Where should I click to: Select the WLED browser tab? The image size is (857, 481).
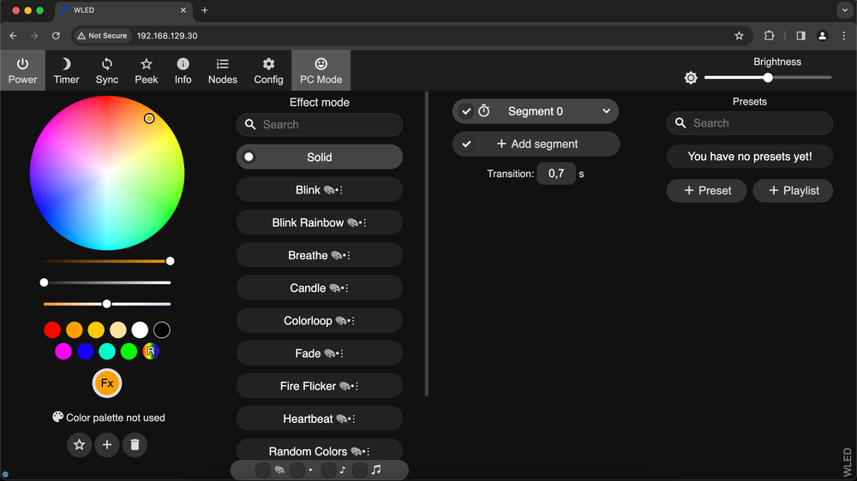[x=120, y=10]
